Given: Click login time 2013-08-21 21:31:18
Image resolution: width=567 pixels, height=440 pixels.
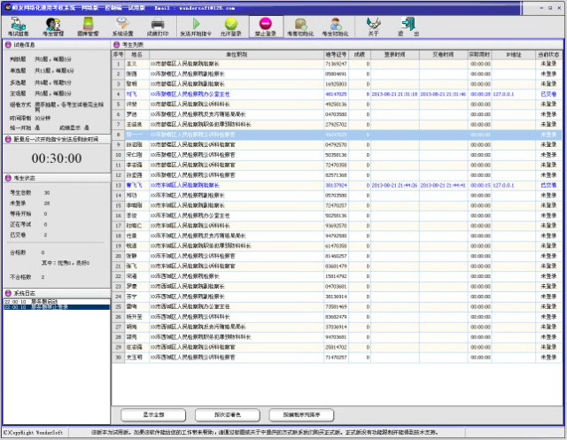Looking at the screenshot, I should point(394,94).
